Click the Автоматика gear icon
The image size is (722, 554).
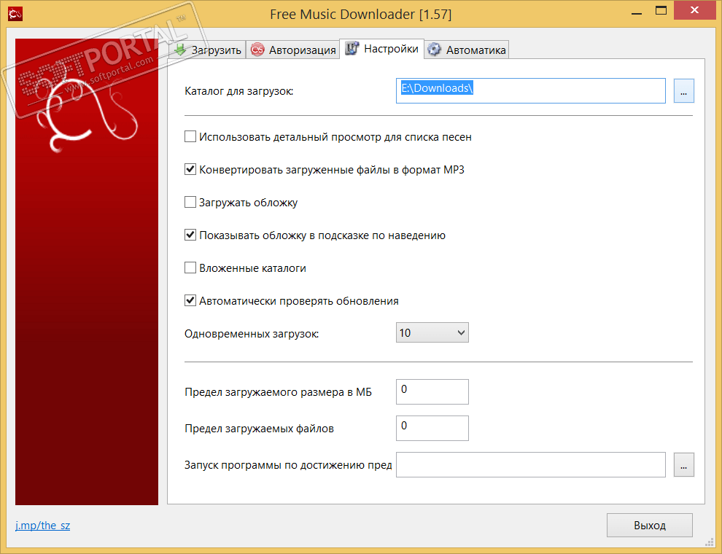(x=434, y=50)
